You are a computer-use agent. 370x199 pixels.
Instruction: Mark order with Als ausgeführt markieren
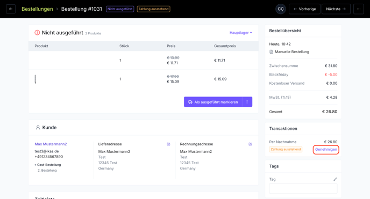213,102
